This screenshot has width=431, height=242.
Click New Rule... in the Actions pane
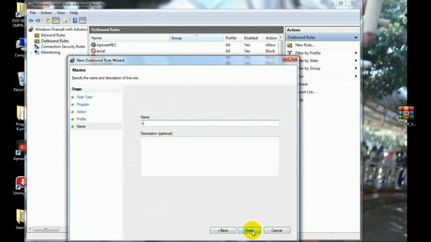(x=304, y=45)
